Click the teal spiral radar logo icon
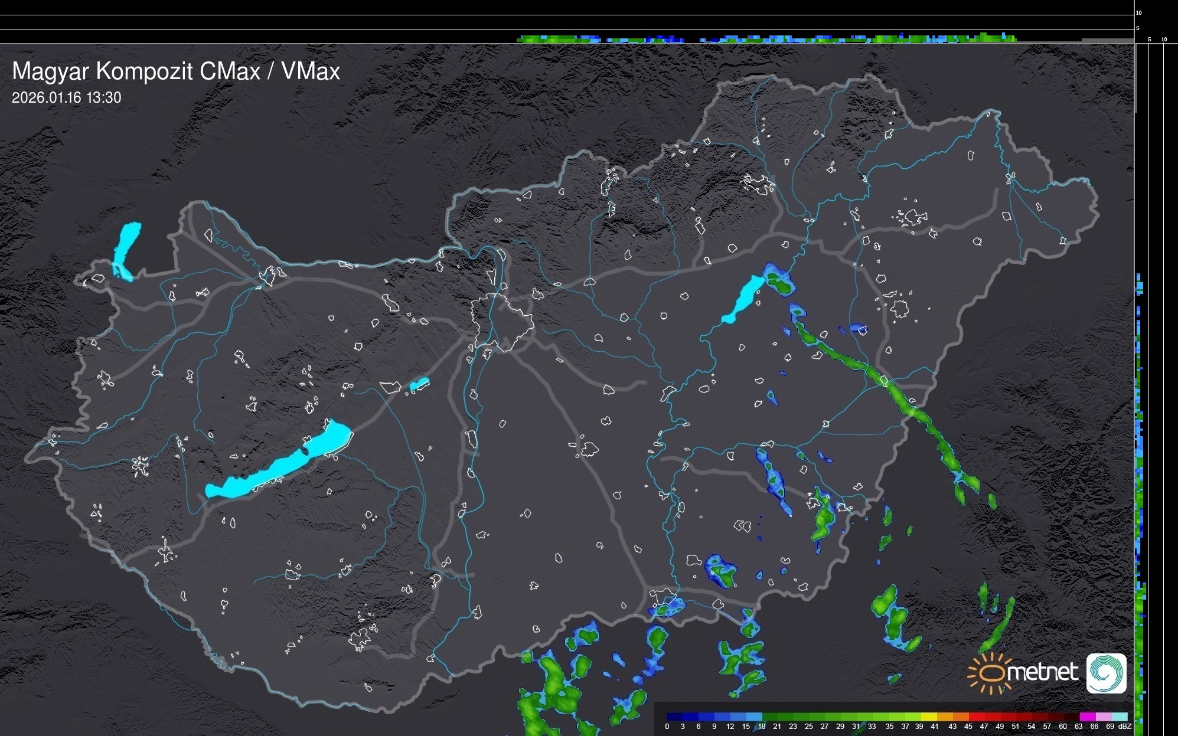 click(x=1106, y=673)
